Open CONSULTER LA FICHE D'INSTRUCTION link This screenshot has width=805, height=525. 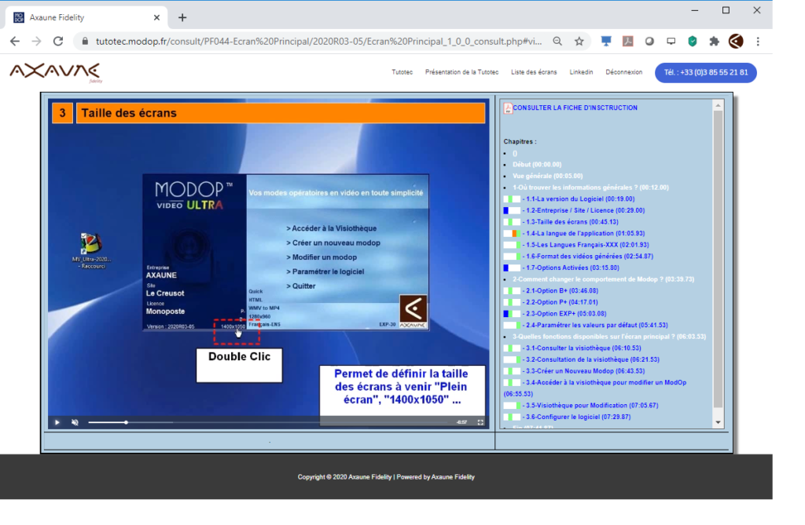coord(575,108)
